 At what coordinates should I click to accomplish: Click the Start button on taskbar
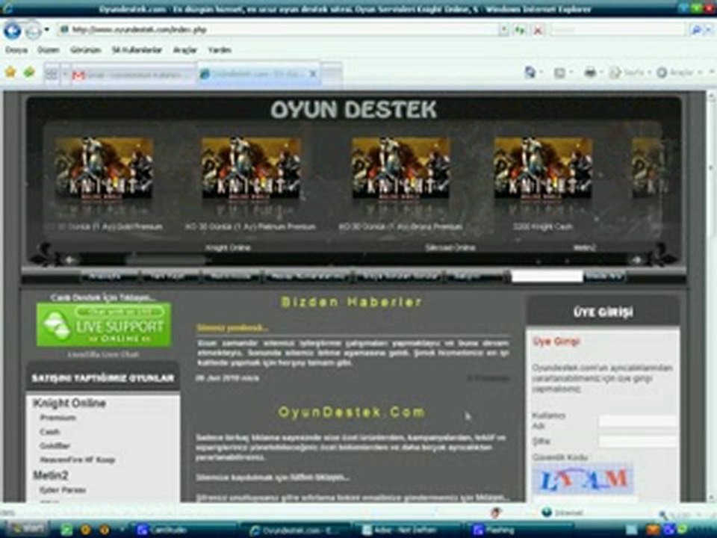(25, 529)
